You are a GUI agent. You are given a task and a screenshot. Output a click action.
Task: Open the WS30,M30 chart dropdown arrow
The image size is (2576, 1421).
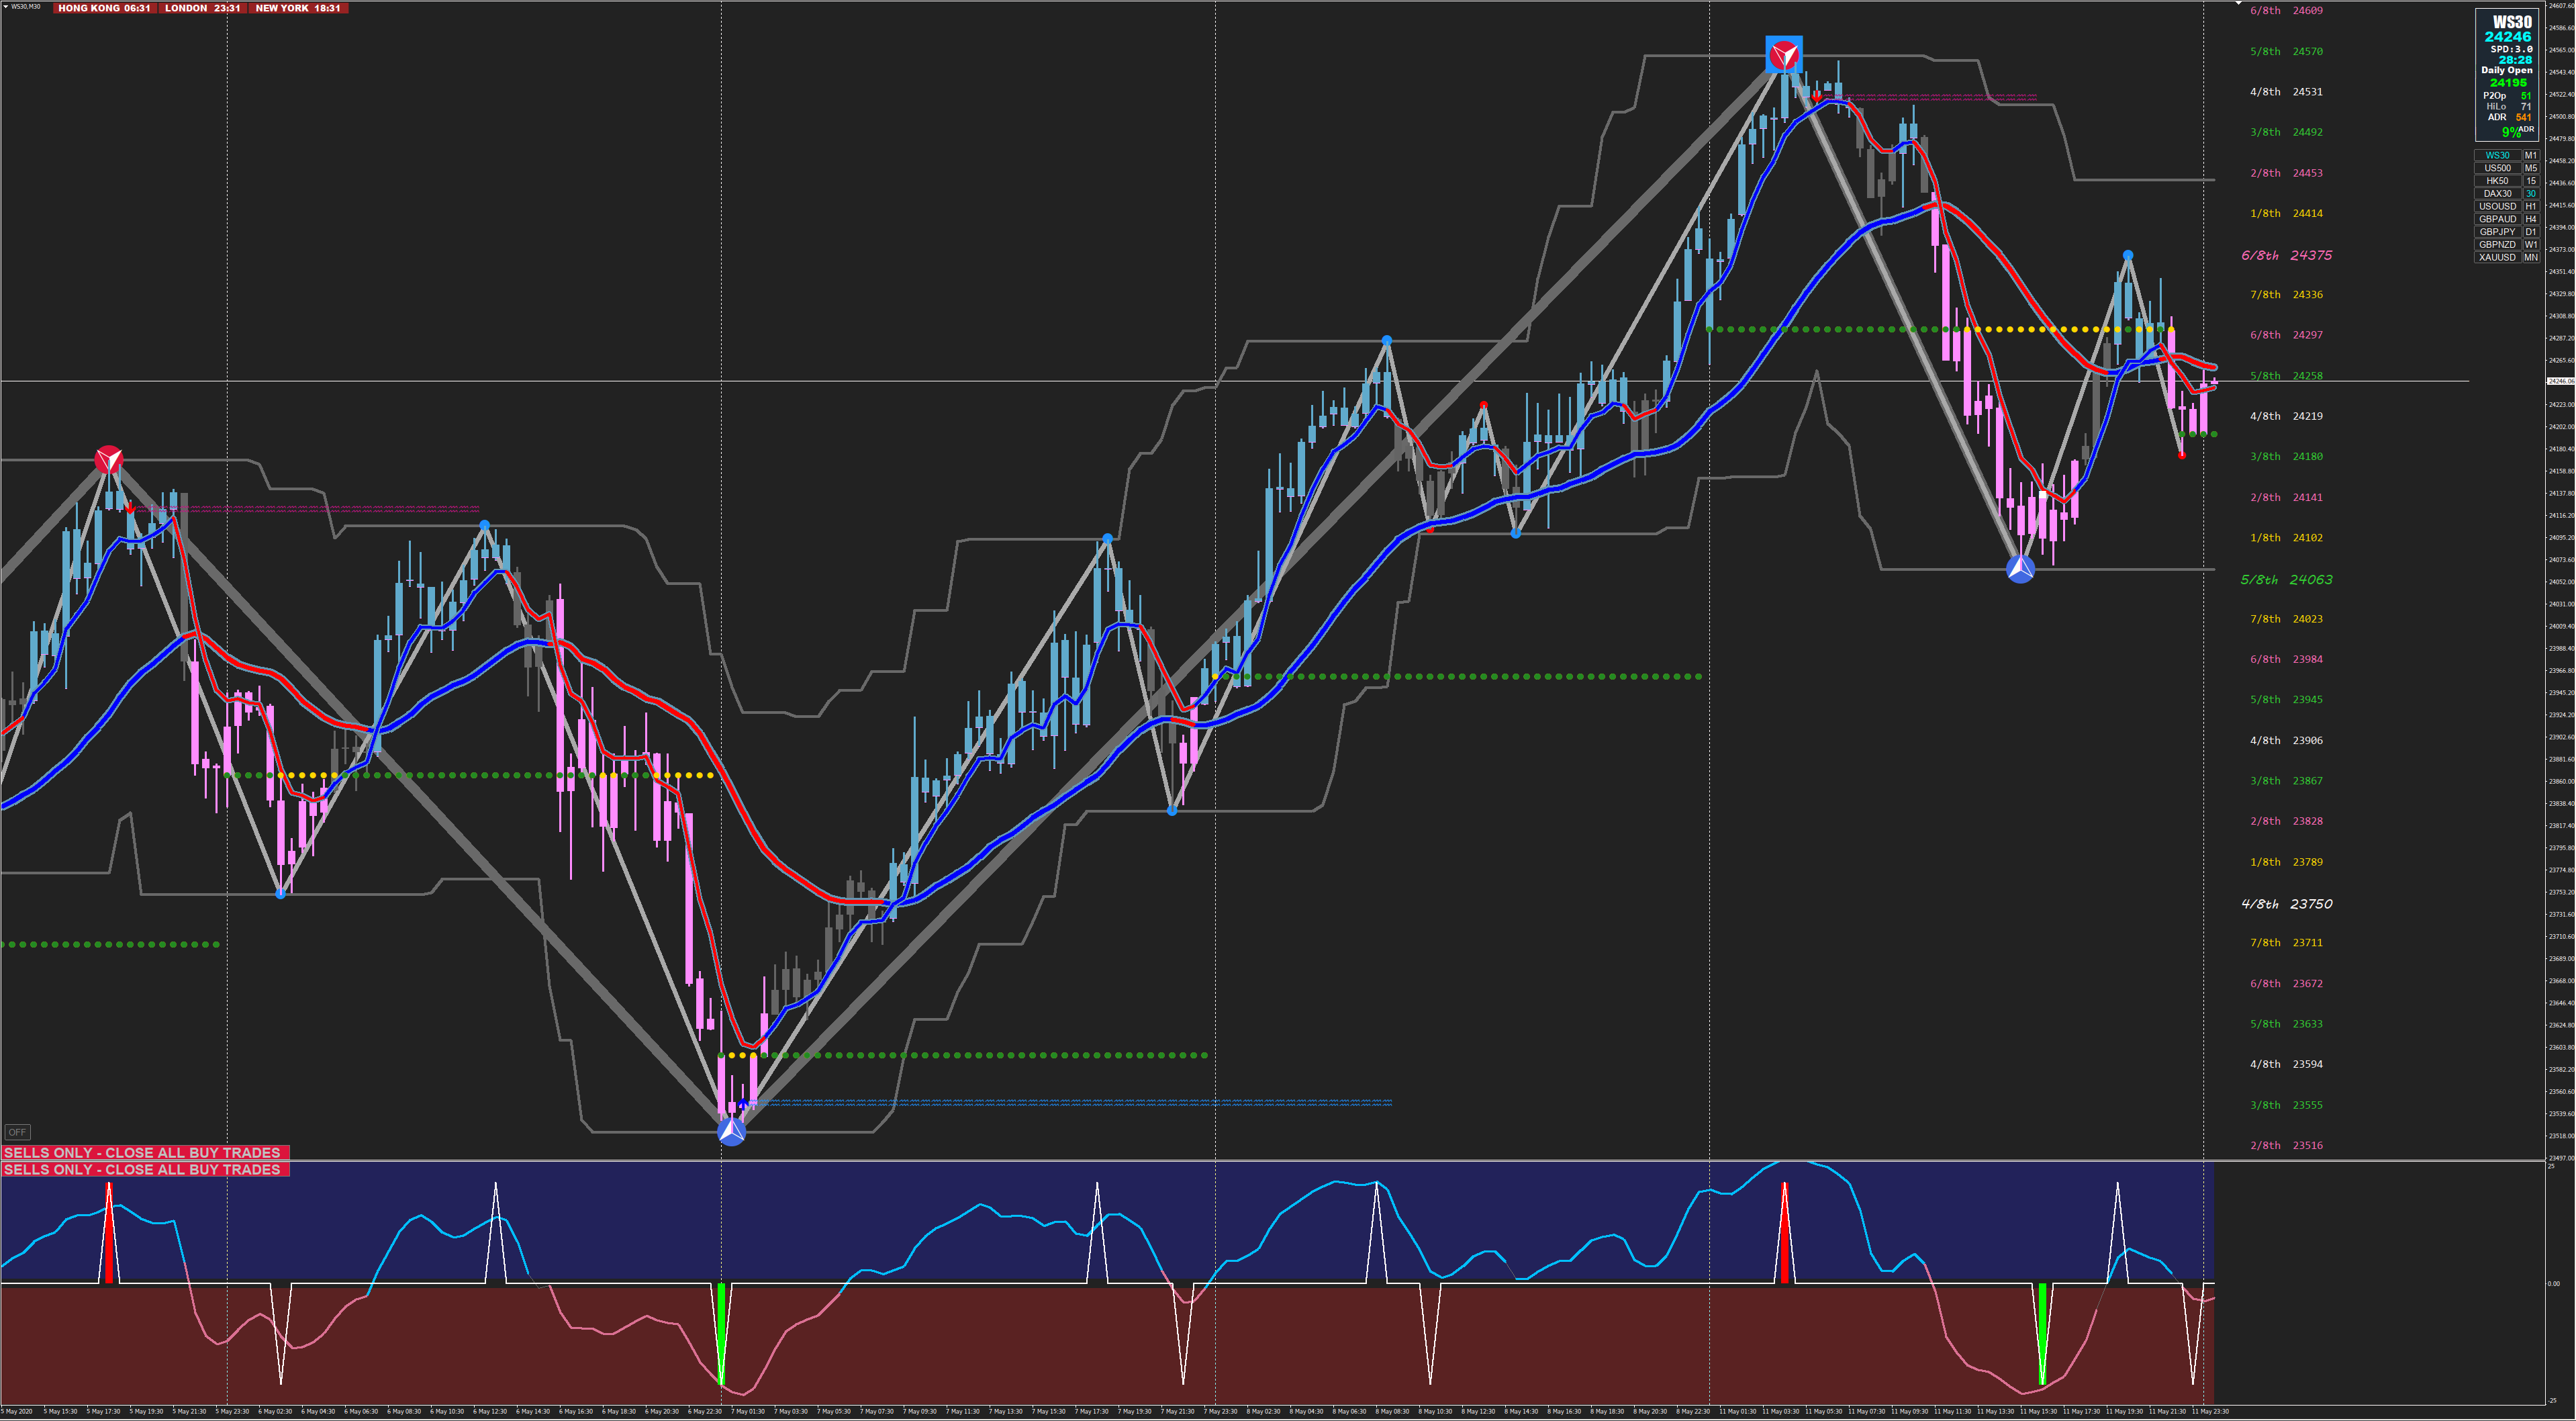pyautogui.click(x=6, y=6)
